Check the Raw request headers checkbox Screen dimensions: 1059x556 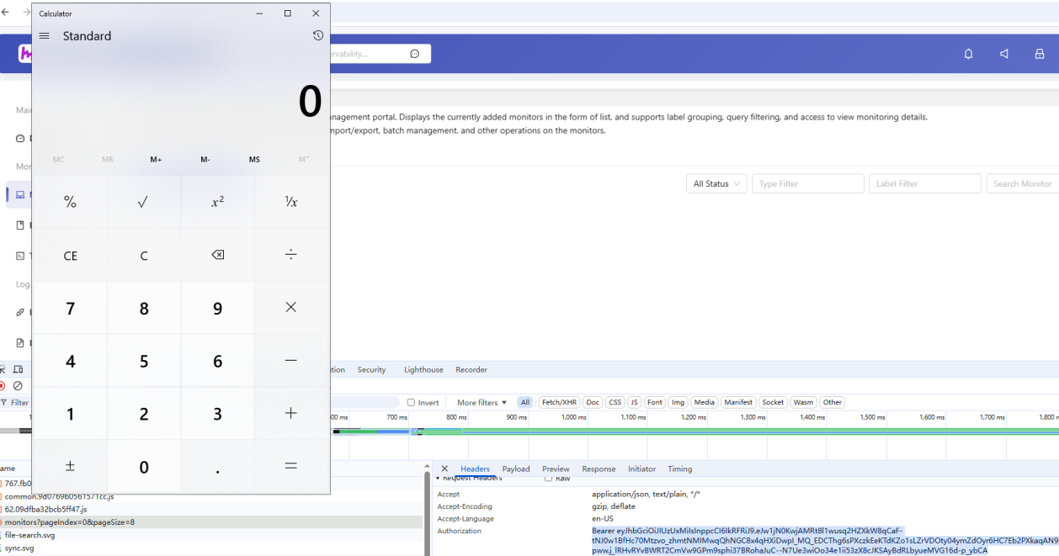(x=549, y=478)
